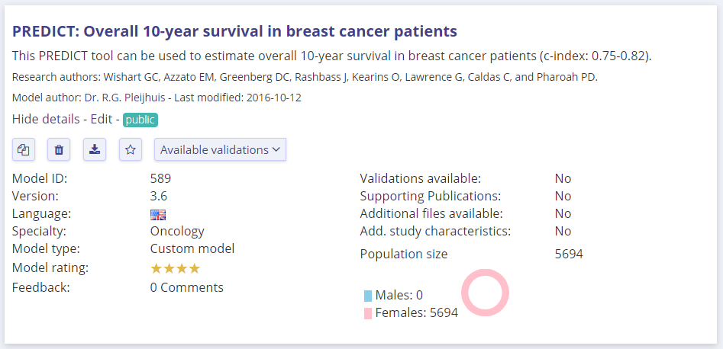Click the Custom model type value
Screen dimensions: 723x349
point(192,248)
